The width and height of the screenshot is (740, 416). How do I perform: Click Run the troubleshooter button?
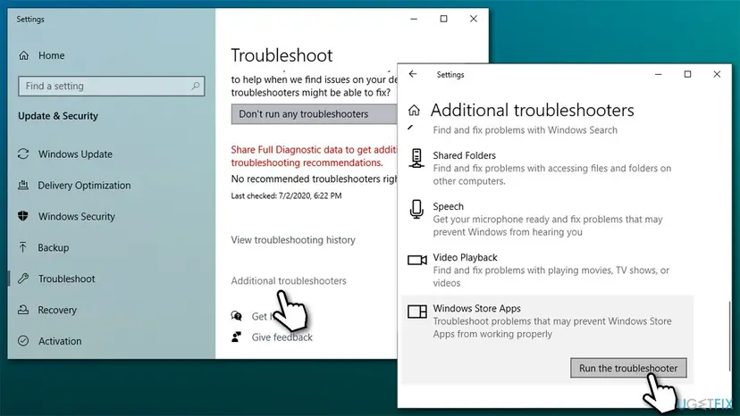[628, 368]
